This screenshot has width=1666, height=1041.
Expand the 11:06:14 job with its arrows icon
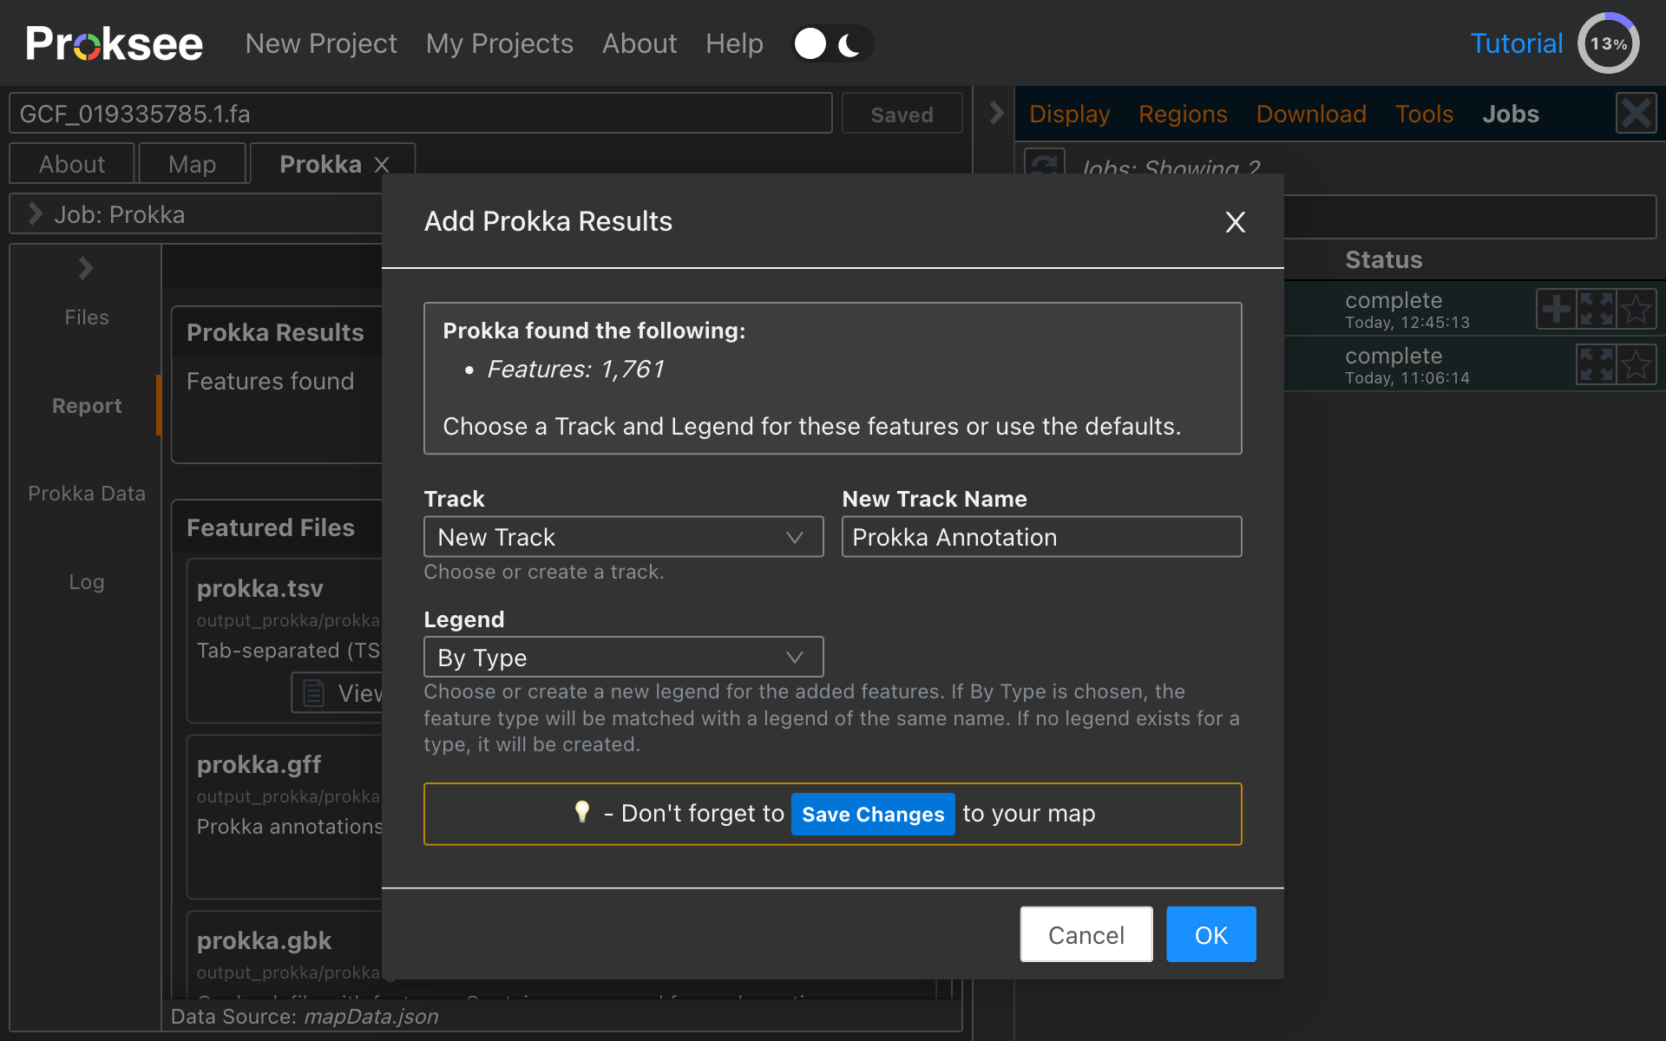click(x=1597, y=364)
